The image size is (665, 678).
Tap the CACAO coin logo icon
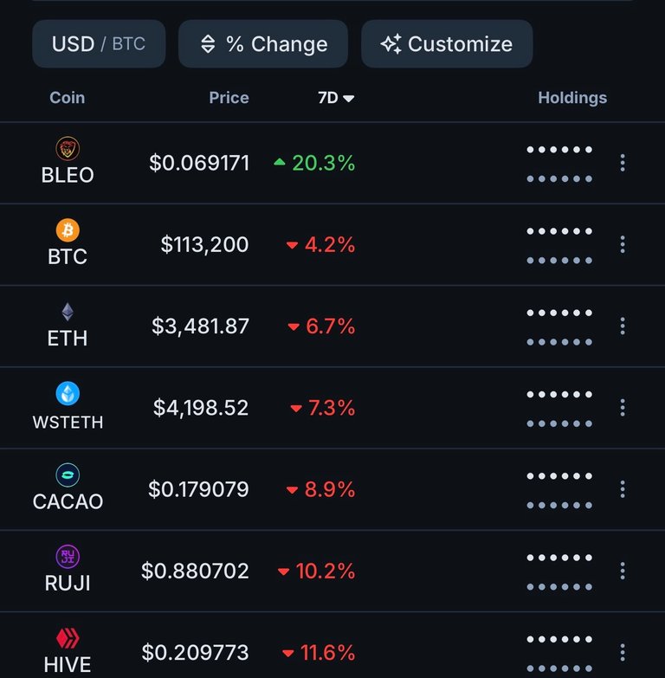(x=68, y=475)
